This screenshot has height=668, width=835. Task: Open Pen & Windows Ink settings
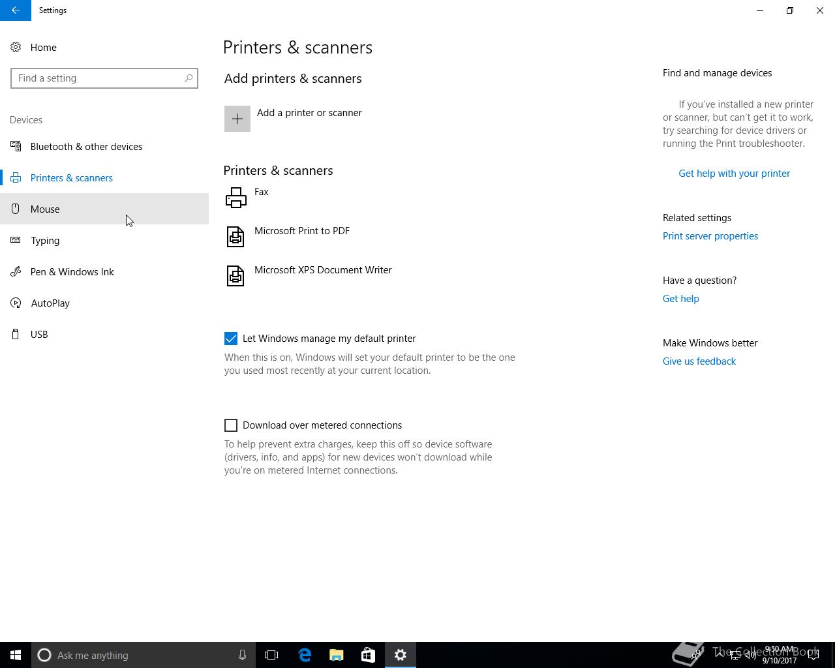(104, 272)
